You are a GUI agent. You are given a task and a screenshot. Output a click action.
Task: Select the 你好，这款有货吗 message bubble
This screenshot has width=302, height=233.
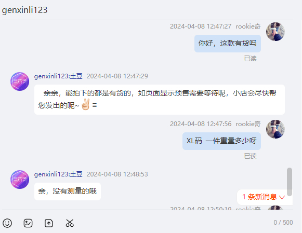click(x=228, y=44)
